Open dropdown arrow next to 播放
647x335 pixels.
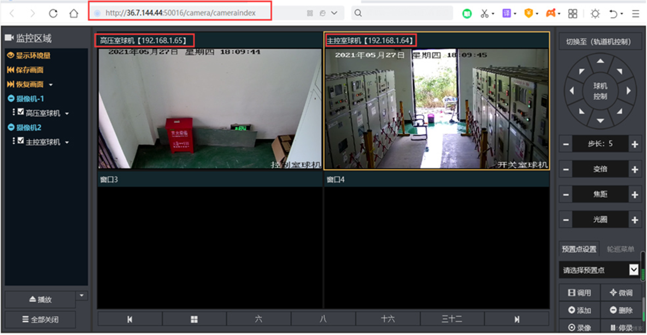point(82,296)
